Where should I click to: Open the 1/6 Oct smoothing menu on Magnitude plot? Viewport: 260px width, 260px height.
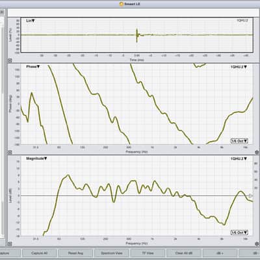[239, 233]
